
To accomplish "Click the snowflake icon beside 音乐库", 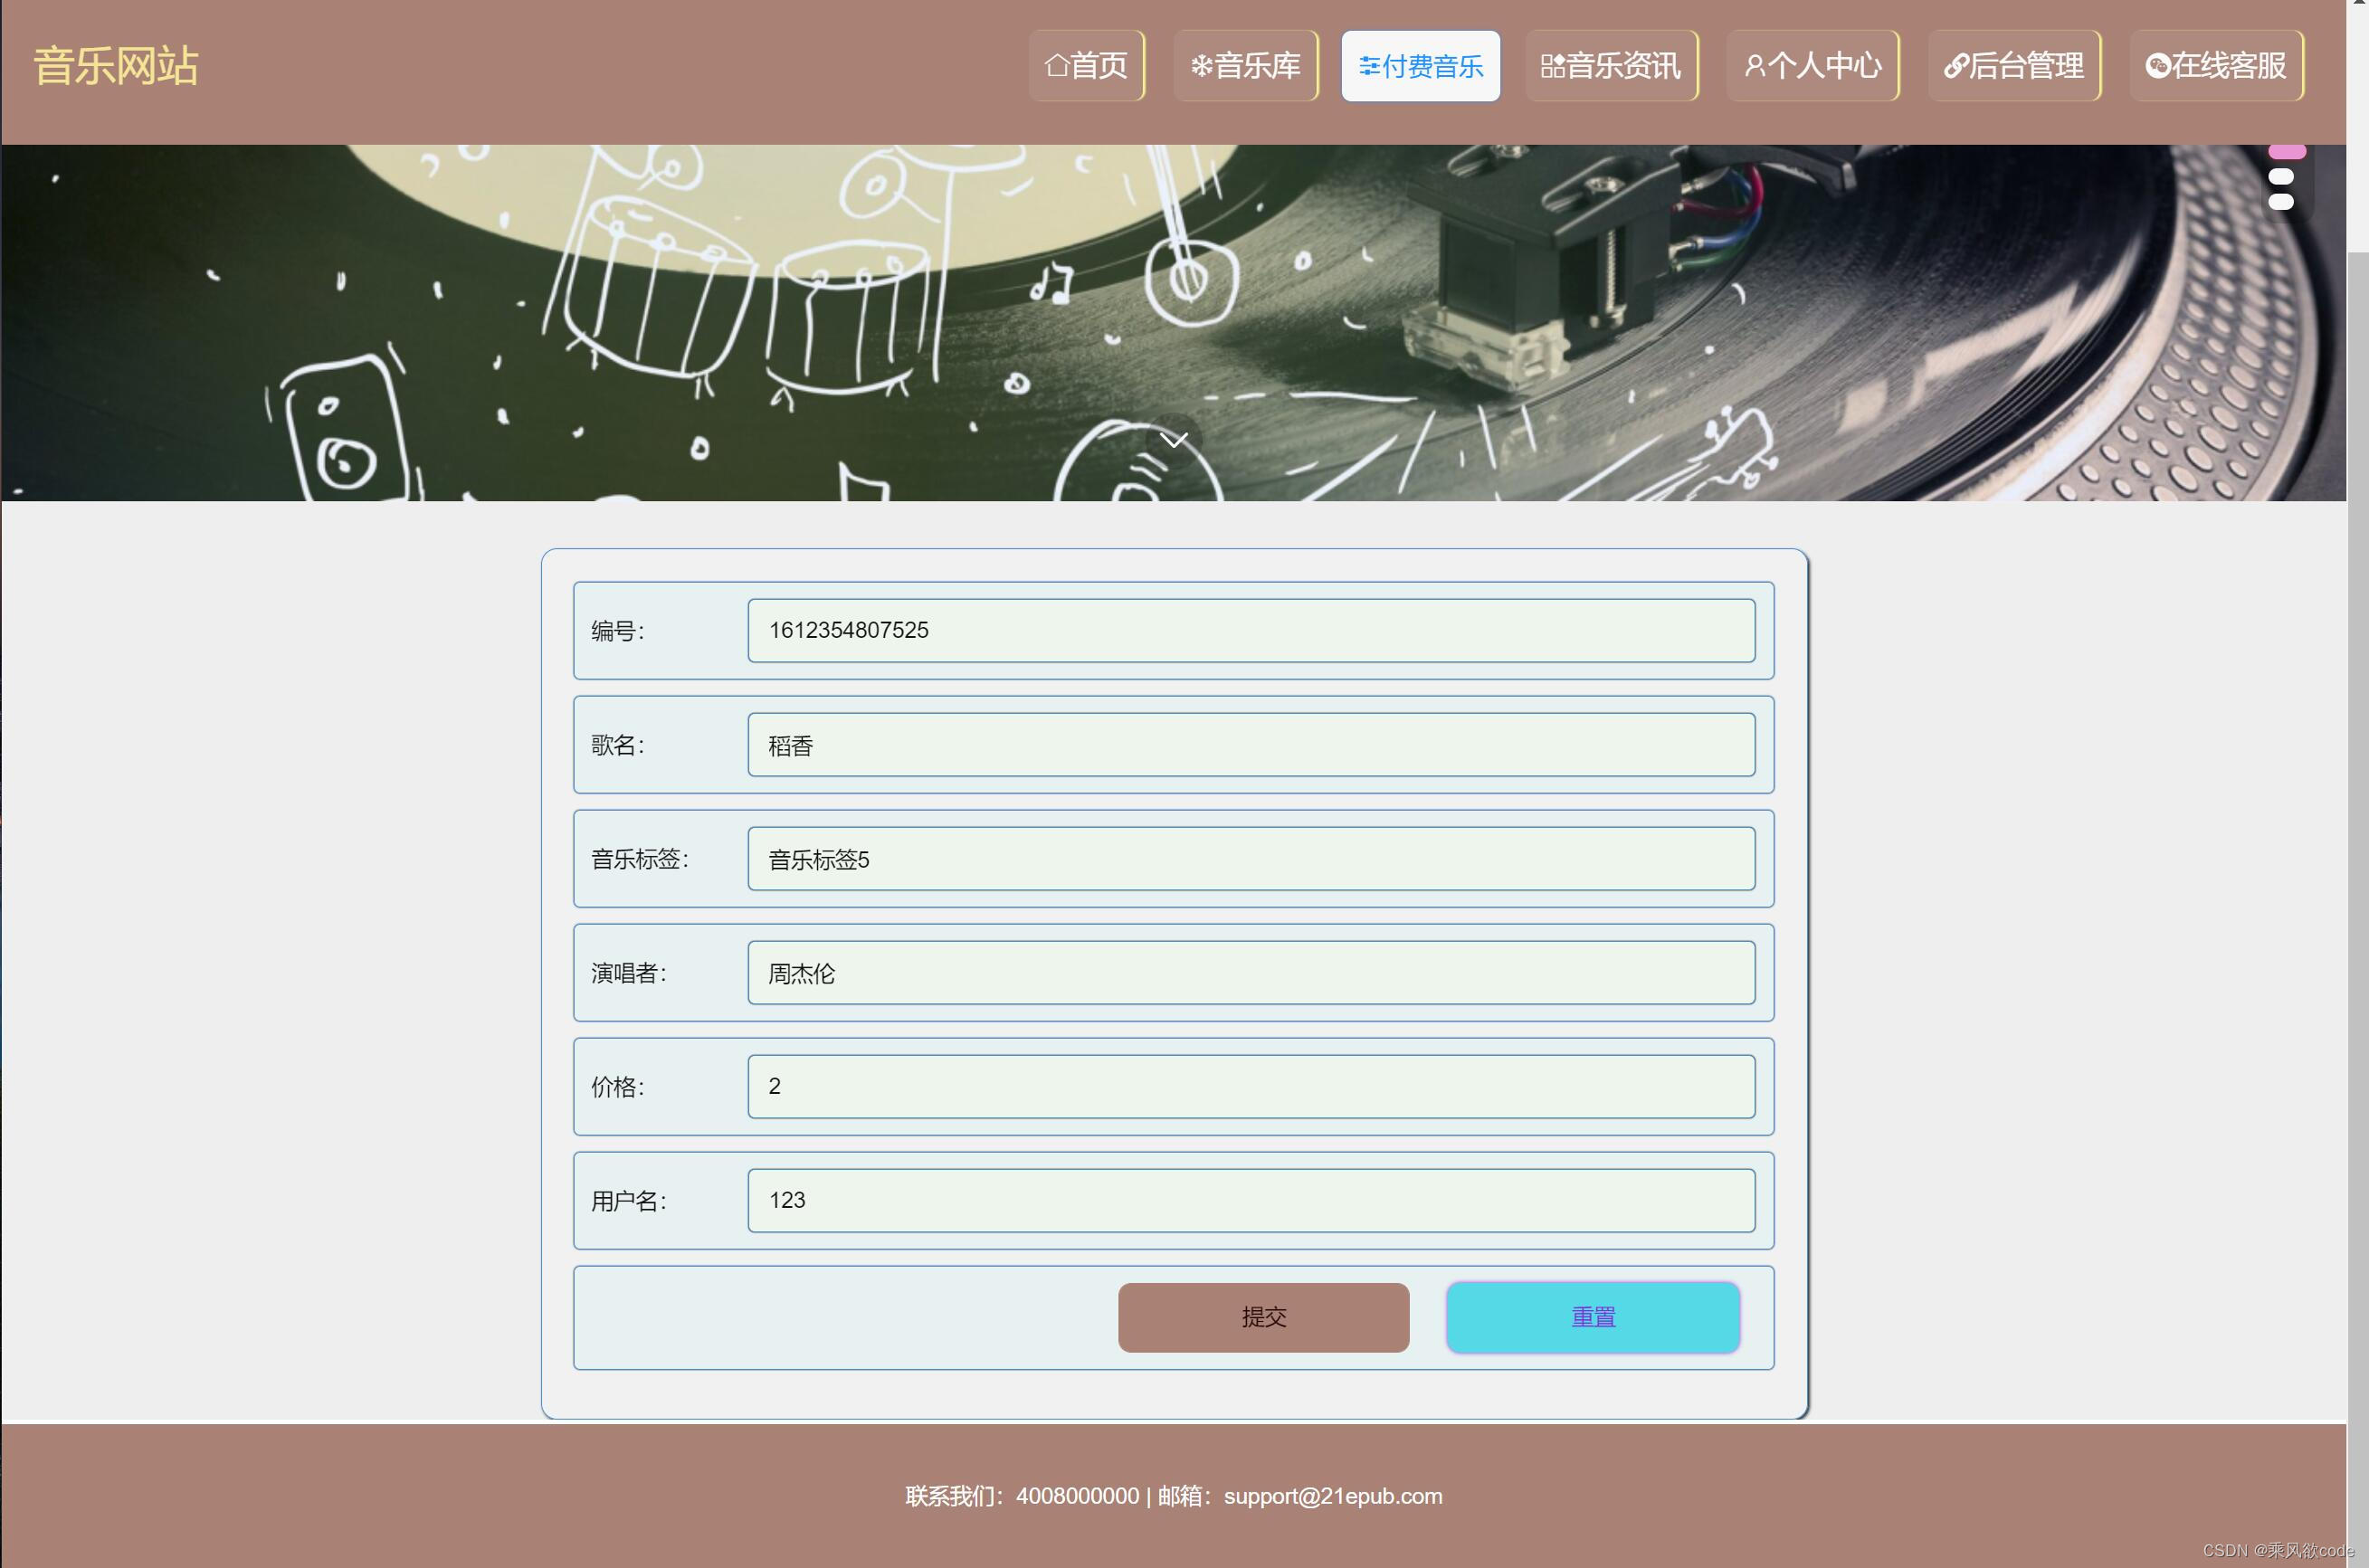I will (x=1201, y=66).
